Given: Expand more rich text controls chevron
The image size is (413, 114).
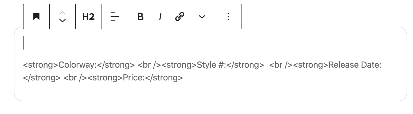Looking at the screenshot, I should pyautogui.click(x=202, y=17).
